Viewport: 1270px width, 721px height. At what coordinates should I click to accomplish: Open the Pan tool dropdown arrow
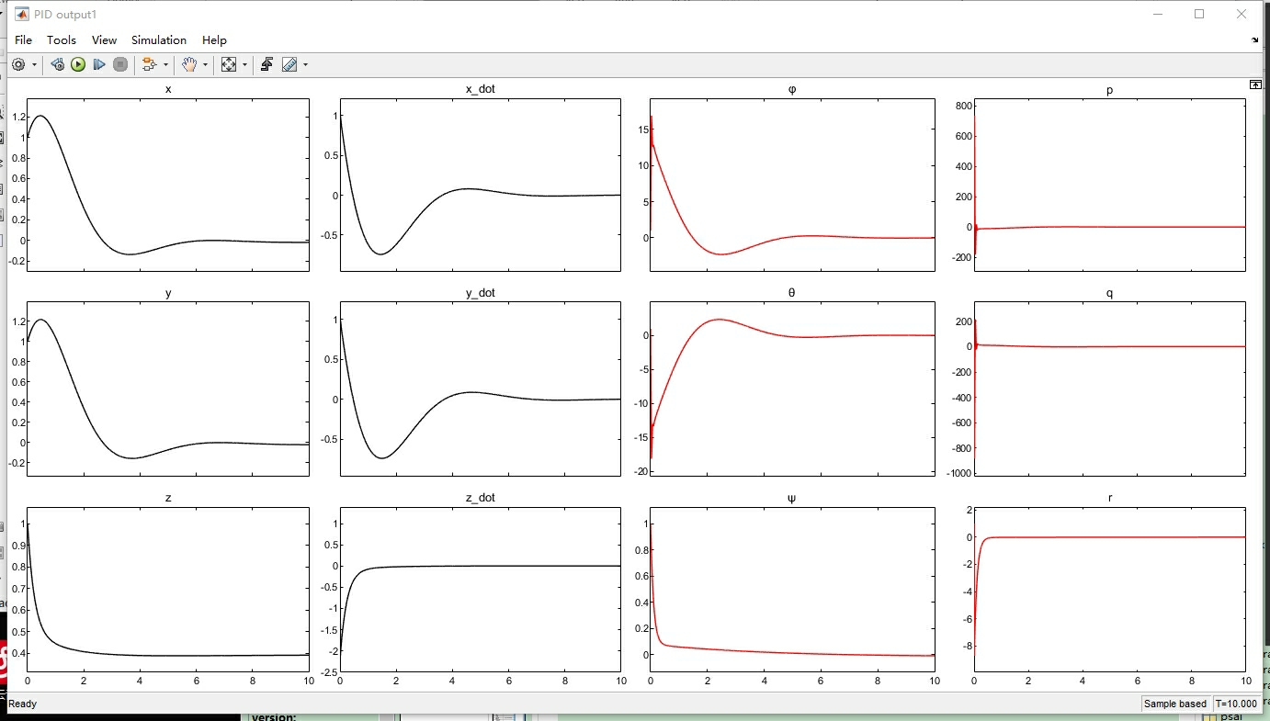pos(206,64)
